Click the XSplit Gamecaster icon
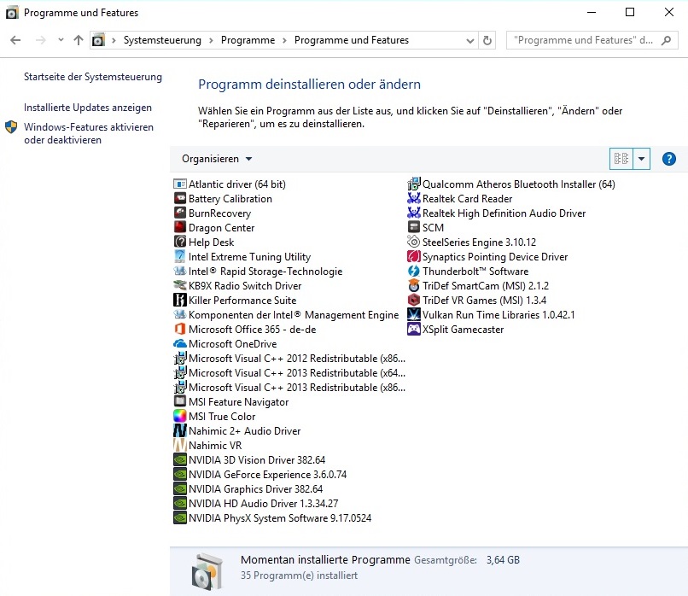The height and width of the screenshot is (596, 688). 414,330
